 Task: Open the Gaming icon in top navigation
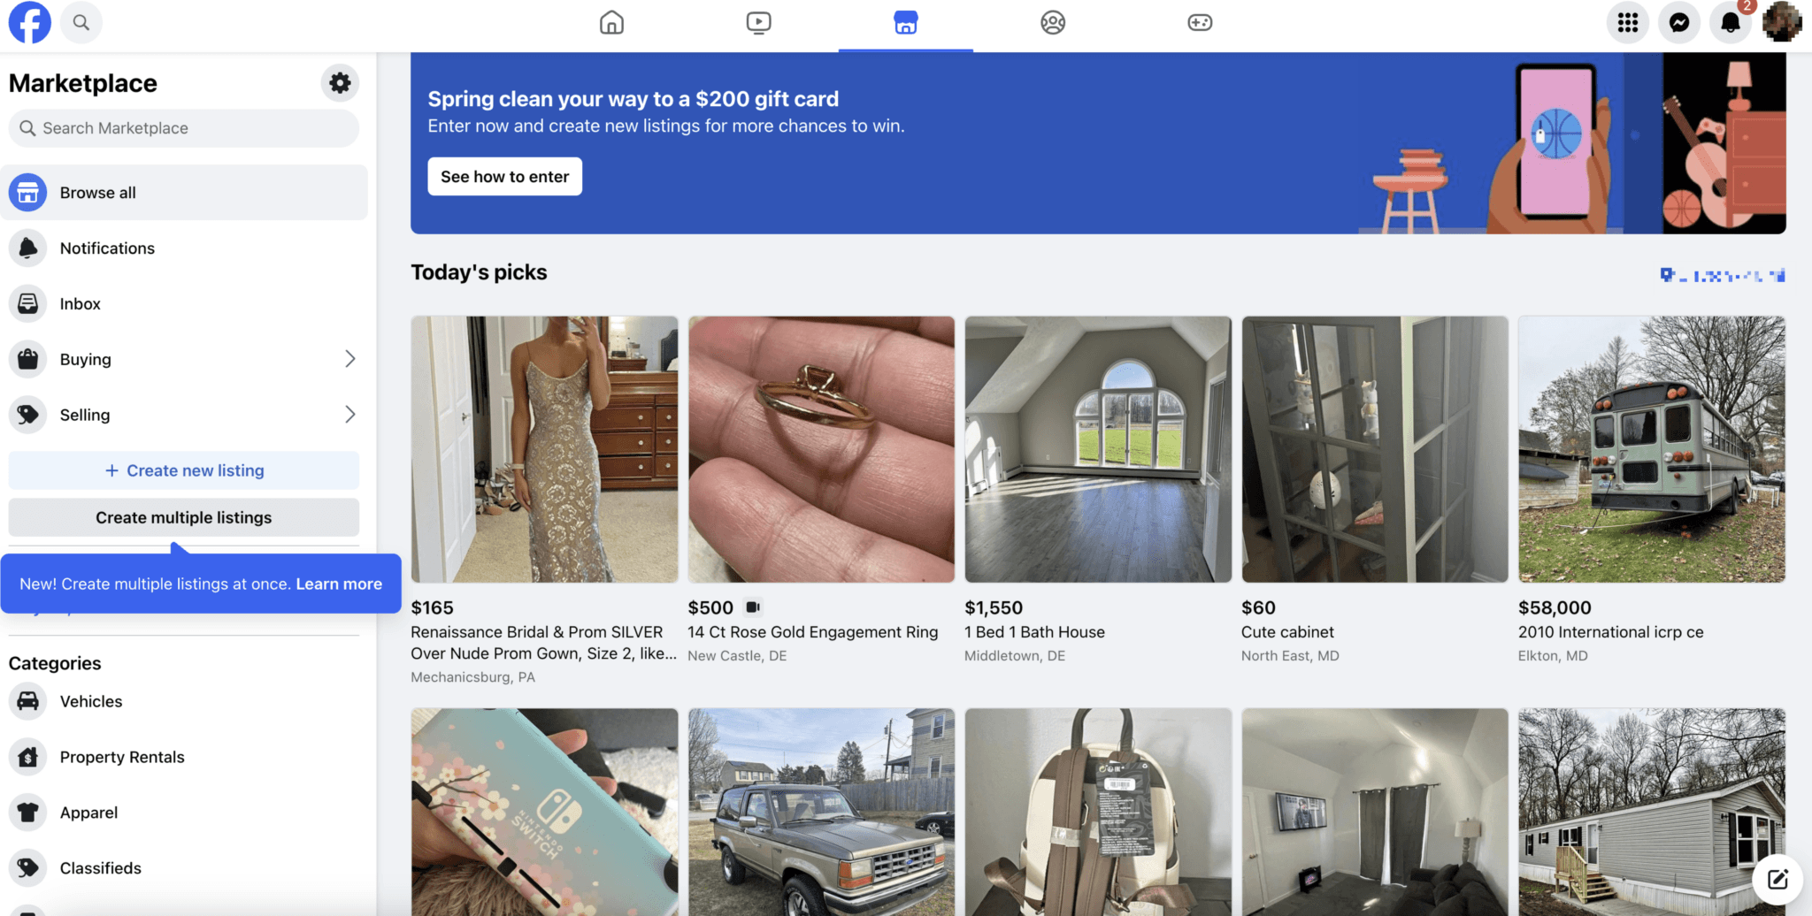[1199, 22]
